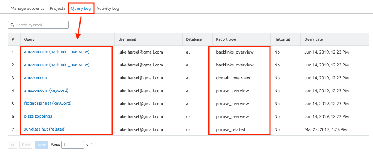Open the first amazon.com (backlinks_overview) query
This screenshot has height=159, width=373.
coord(57,52)
